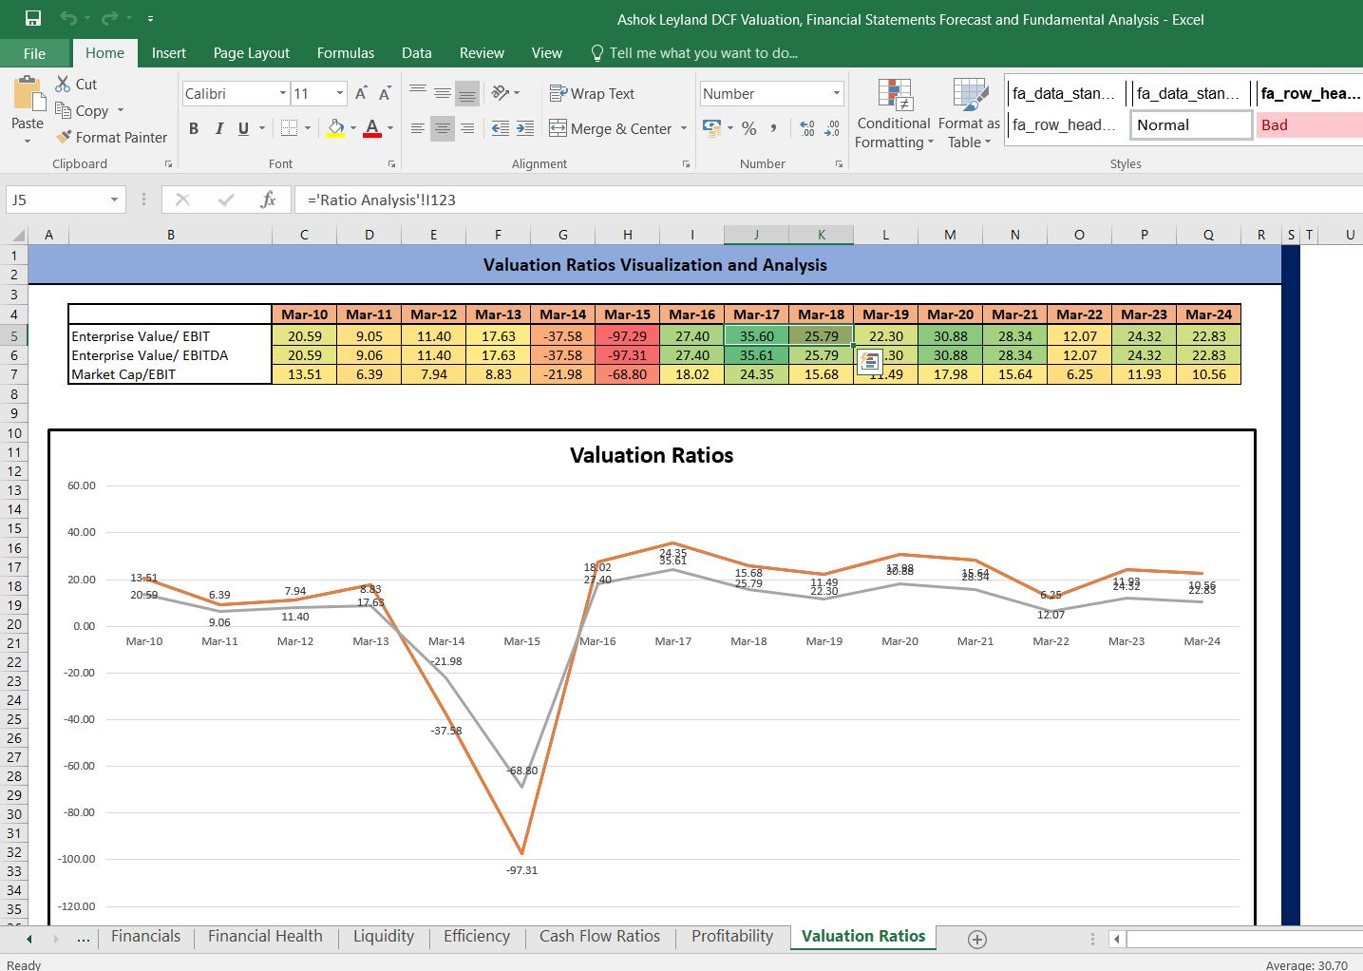
Task: Expand the Merge & Center options arrow
Action: (684, 128)
